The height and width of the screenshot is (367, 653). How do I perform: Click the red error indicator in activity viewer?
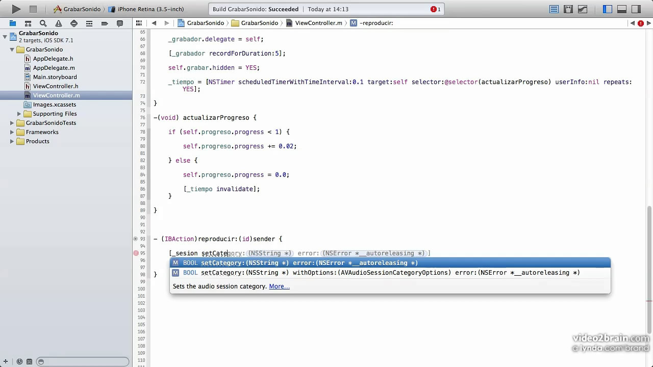pyautogui.click(x=436, y=9)
